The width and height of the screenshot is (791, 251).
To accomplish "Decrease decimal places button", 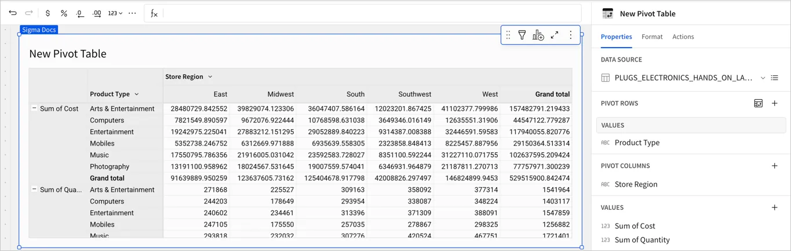I will click(80, 13).
